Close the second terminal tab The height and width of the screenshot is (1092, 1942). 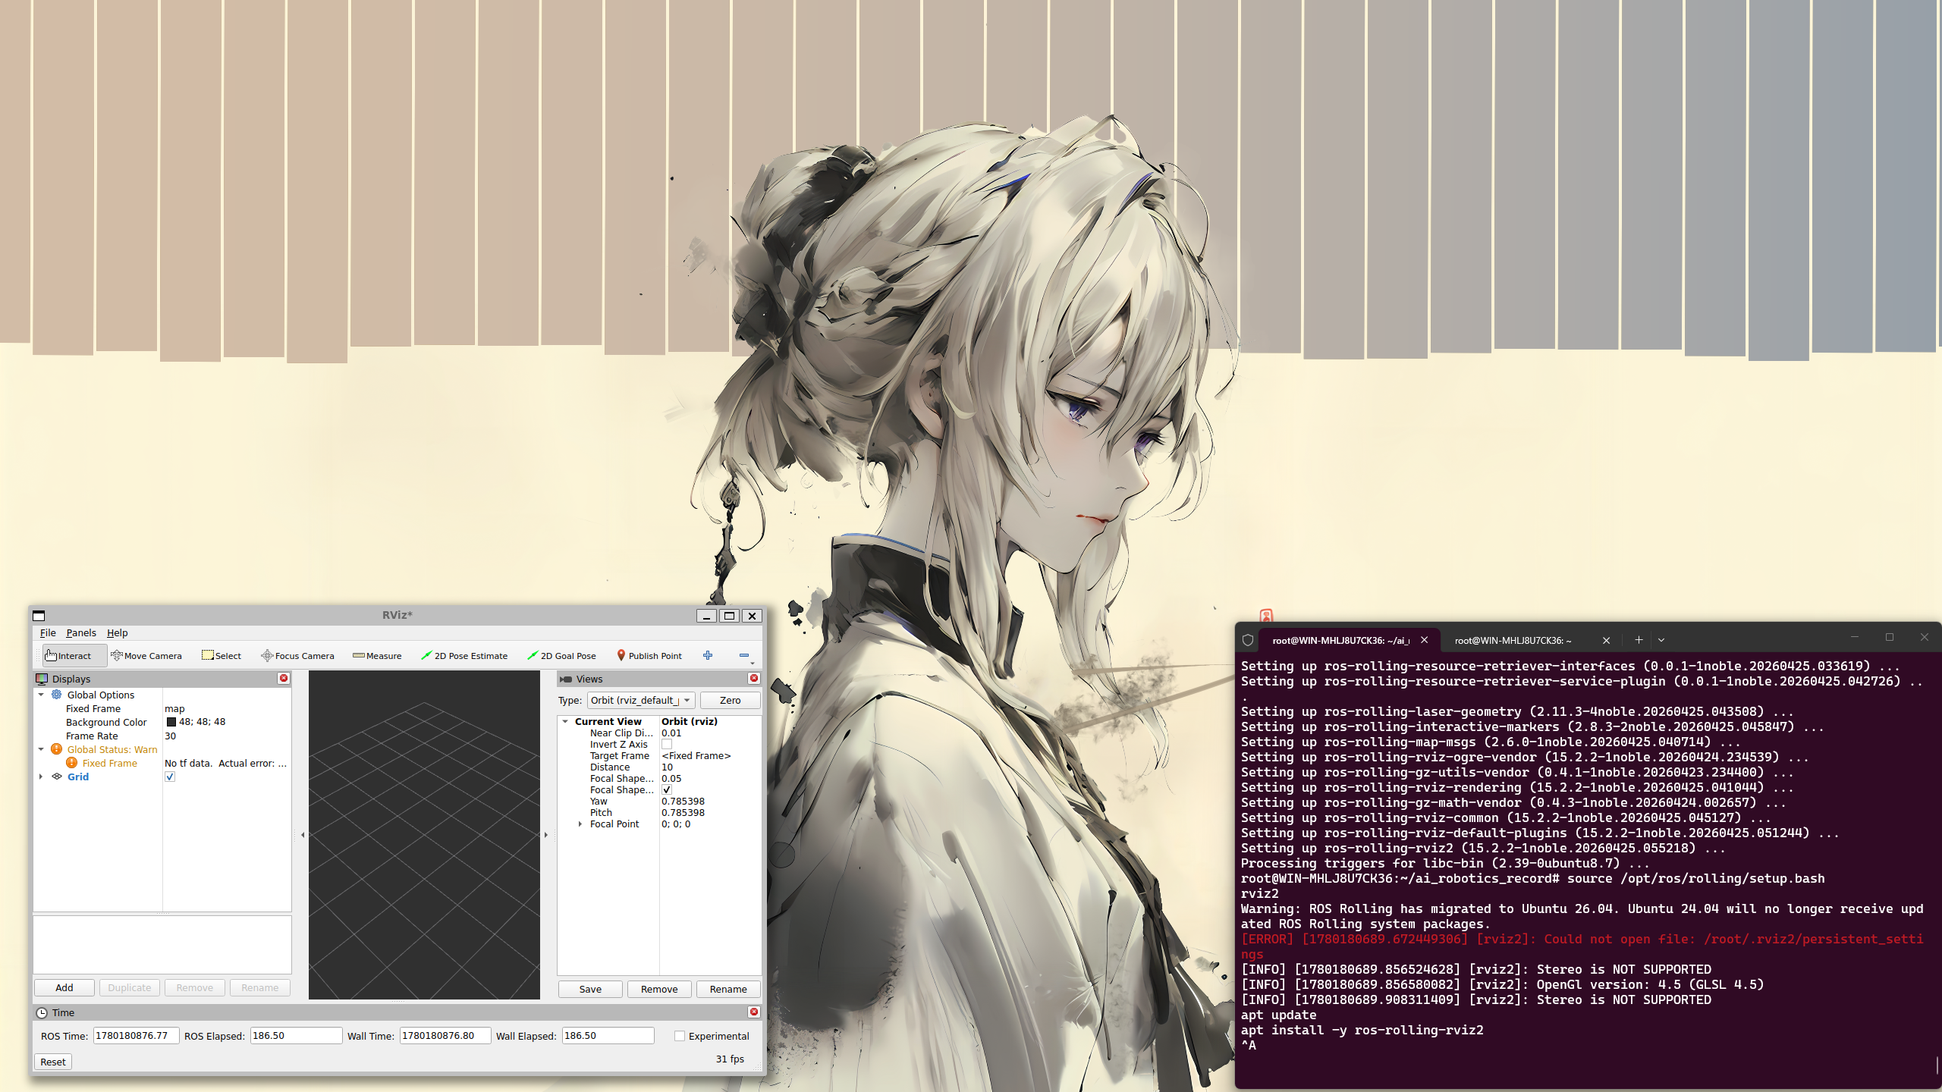click(1606, 640)
